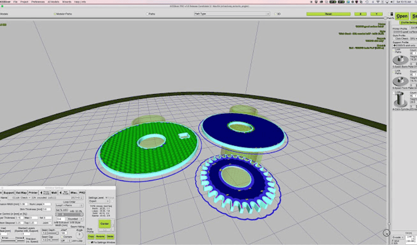Open the Settings Level Expert dropdown
This screenshot has height=245, width=417.
tap(99, 201)
